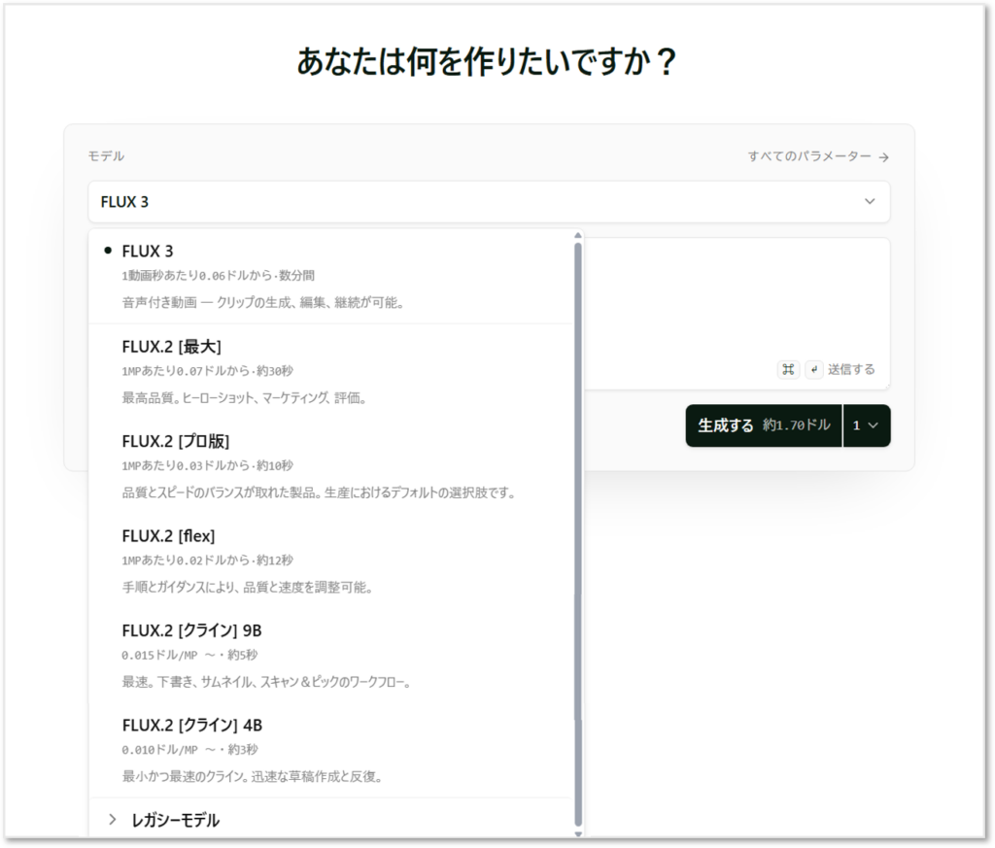995x848 pixels.
Task: Click text 1動画秒あたり0.06ドルから·数分間
Action: (x=219, y=275)
